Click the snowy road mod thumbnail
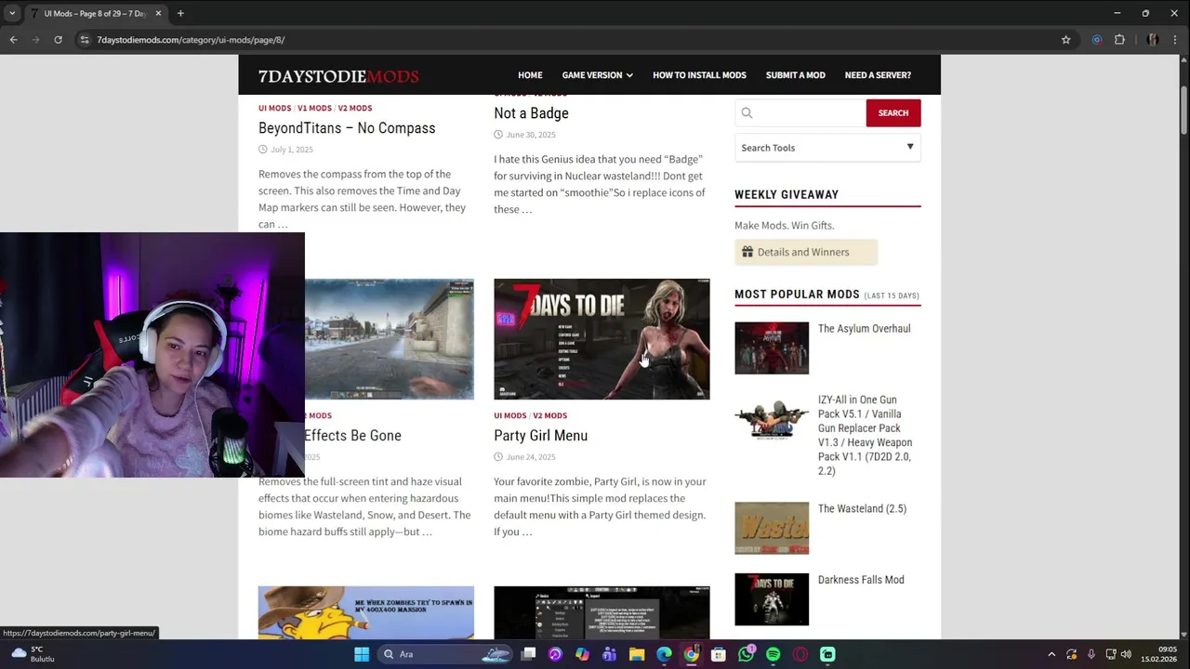The height and width of the screenshot is (669, 1190). pyautogui.click(x=390, y=339)
